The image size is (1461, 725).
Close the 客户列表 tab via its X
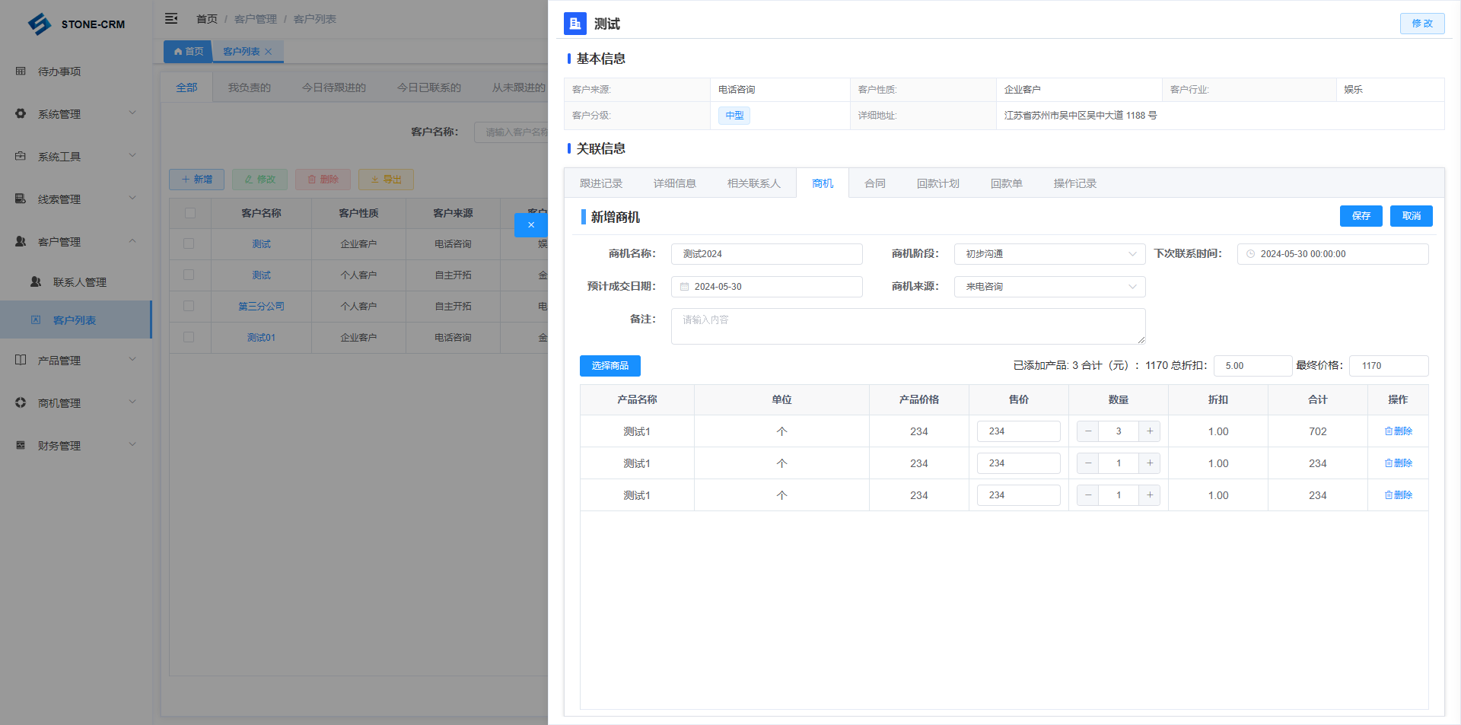268,52
